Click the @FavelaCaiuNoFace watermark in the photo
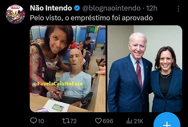 [58, 84]
